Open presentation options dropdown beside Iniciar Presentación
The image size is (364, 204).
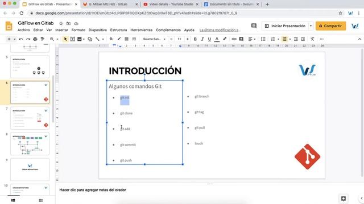click(x=311, y=26)
